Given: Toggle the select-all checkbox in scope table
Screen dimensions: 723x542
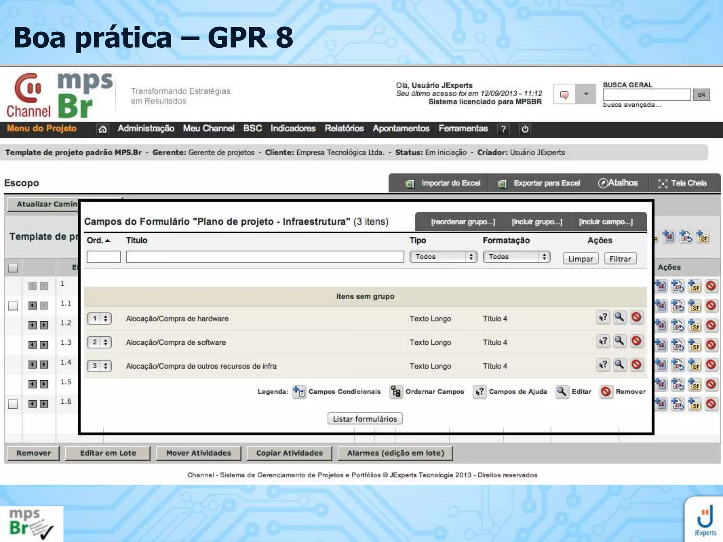Looking at the screenshot, I should [13, 268].
